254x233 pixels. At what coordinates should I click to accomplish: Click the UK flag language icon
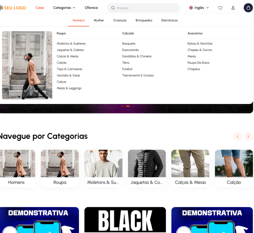pos(191,8)
